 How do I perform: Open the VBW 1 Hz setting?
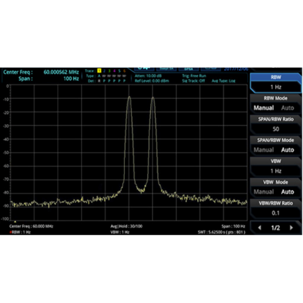tap(276, 167)
